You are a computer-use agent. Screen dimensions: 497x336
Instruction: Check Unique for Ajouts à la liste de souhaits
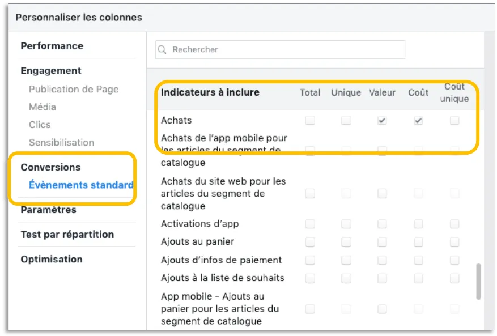346,278
